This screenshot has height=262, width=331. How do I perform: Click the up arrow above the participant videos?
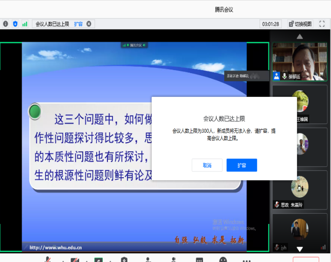tap(300, 37)
